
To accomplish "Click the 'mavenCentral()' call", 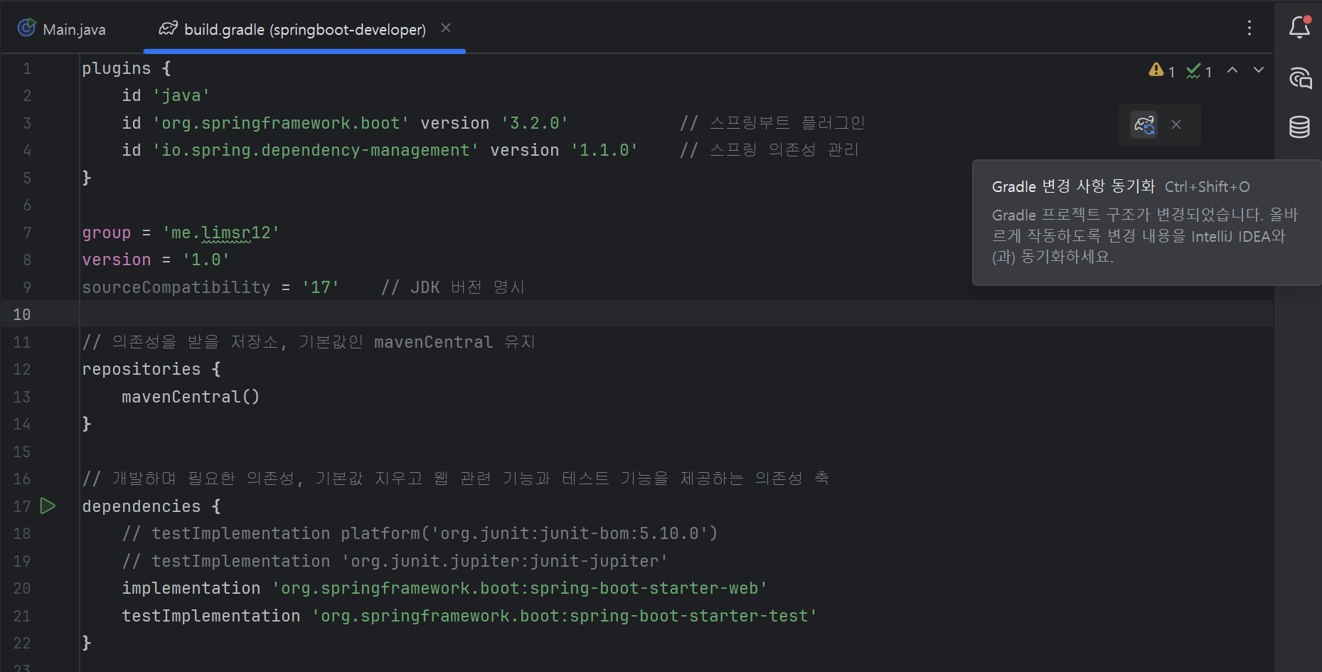I will (191, 397).
